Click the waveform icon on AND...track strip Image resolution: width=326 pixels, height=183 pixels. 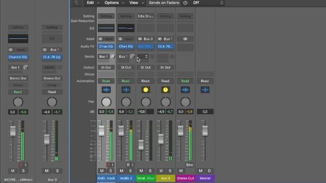click(x=106, y=90)
